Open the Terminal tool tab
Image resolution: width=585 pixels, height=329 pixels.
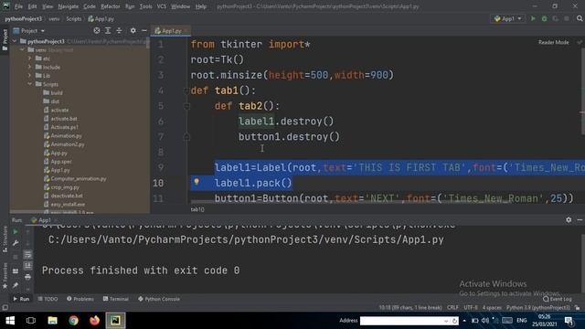pyautogui.click(x=116, y=299)
